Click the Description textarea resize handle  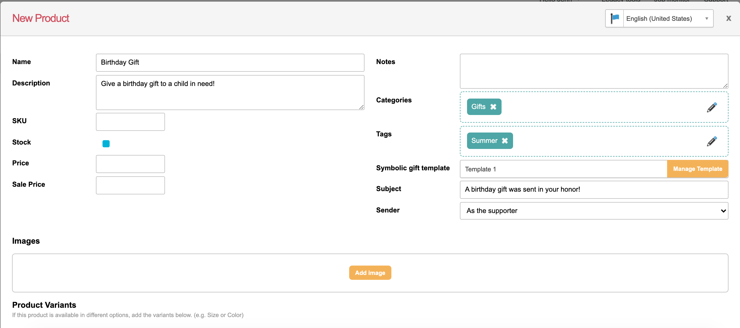tap(361, 107)
